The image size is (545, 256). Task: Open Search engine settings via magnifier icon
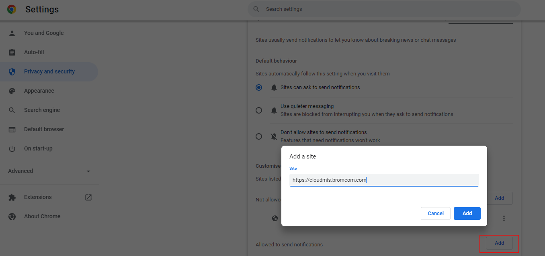[x=12, y=110]
